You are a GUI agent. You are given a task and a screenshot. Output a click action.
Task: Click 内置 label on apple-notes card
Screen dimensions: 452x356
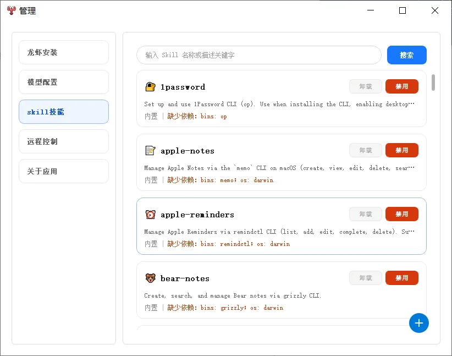point(151,180)
